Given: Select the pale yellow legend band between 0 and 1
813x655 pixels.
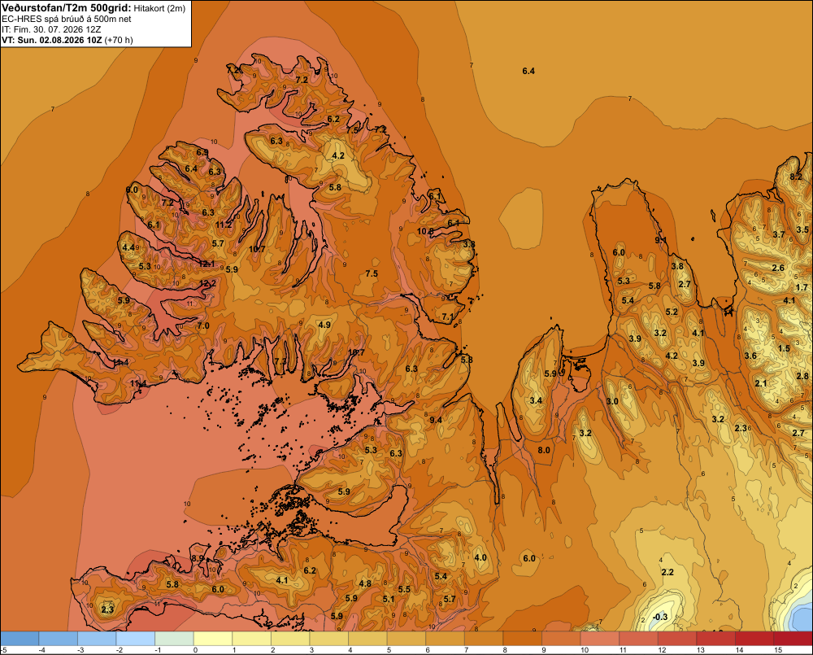Looking at the screenshot, I should click(212, 639).
